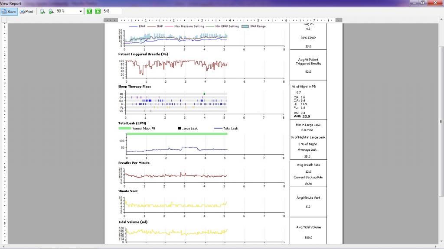
Task: Click the "View Report" window title
Action: [11, 3]
